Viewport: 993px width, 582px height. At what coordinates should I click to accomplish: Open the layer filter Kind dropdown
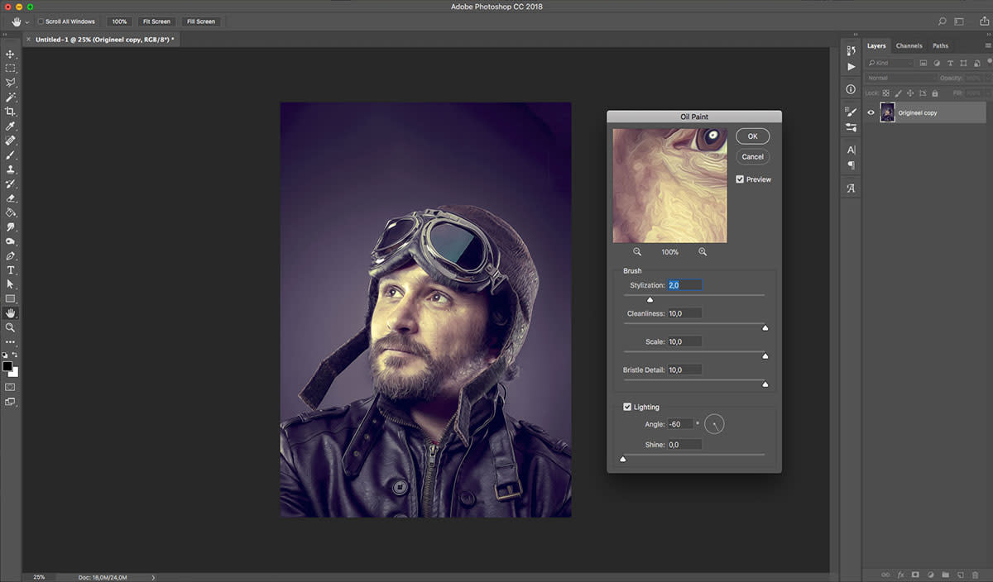[890, 63]
